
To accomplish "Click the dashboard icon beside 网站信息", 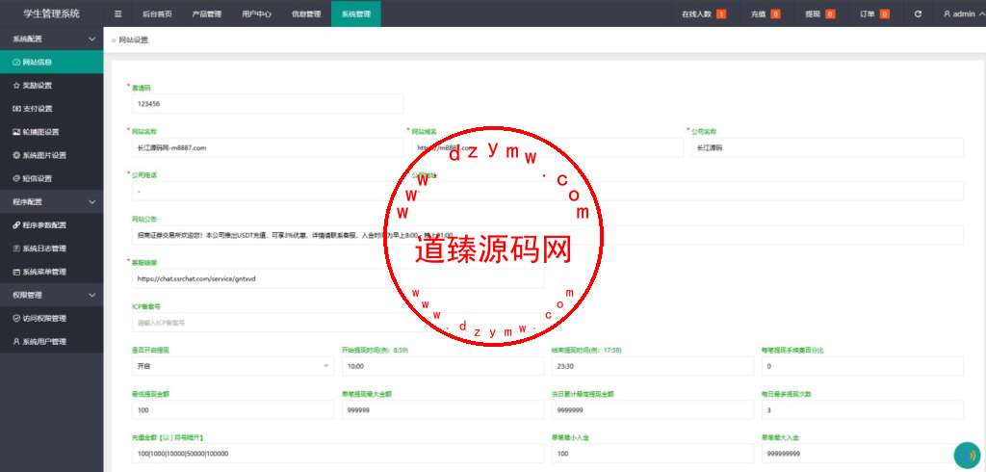I will 16,63.
